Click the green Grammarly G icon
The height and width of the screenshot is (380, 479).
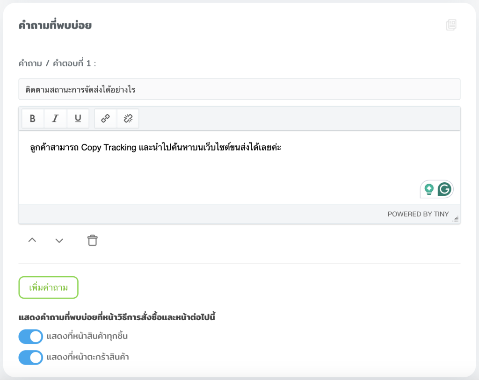click(x=444, y=189)
